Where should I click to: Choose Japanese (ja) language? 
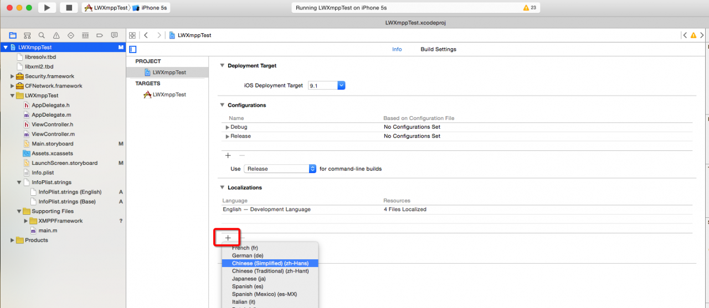[270, 279]
